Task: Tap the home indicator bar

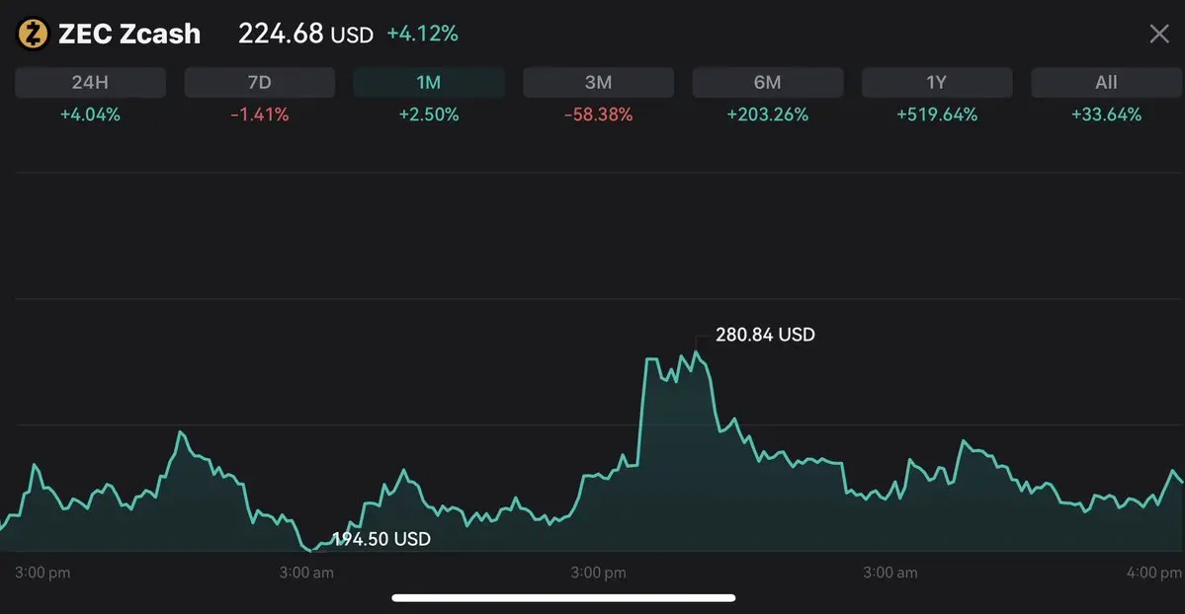Action: click(x=563, y=597)
